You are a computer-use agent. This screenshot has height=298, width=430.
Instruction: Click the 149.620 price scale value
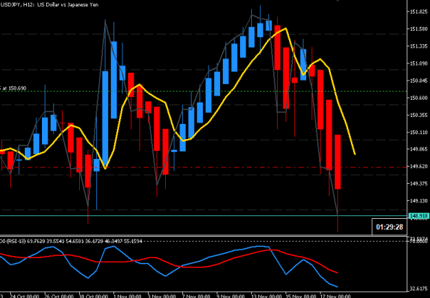tap(419, 167)
